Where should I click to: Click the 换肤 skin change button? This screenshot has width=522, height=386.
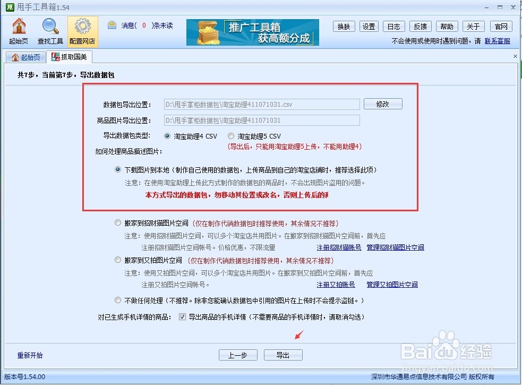(x=344, y=26)
